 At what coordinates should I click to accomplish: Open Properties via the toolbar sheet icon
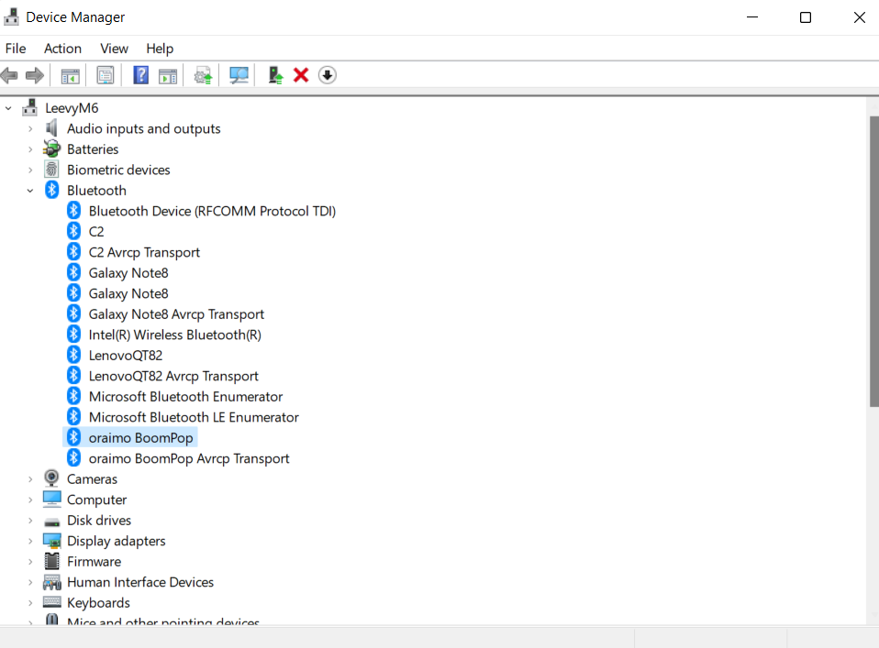click(x=105, y=75)
